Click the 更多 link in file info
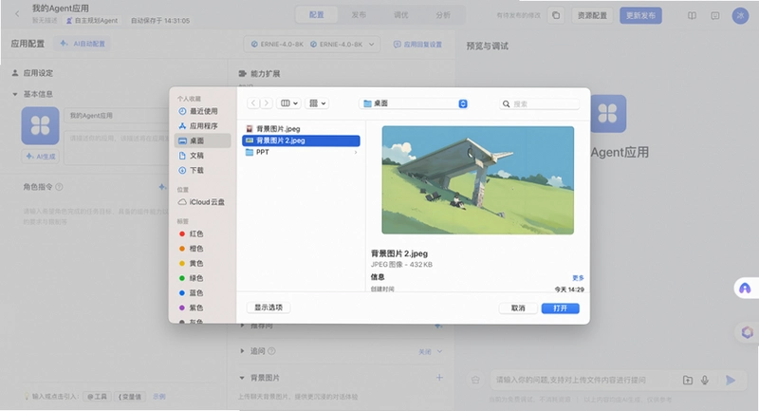 pos(578,278)
